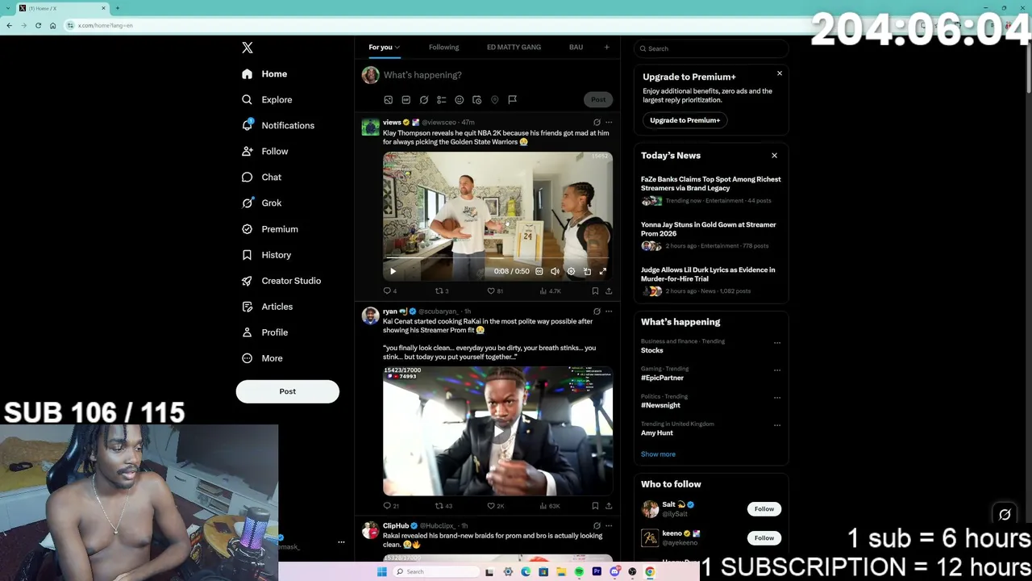Schedule the post from composer toolbar

[477, 100]
